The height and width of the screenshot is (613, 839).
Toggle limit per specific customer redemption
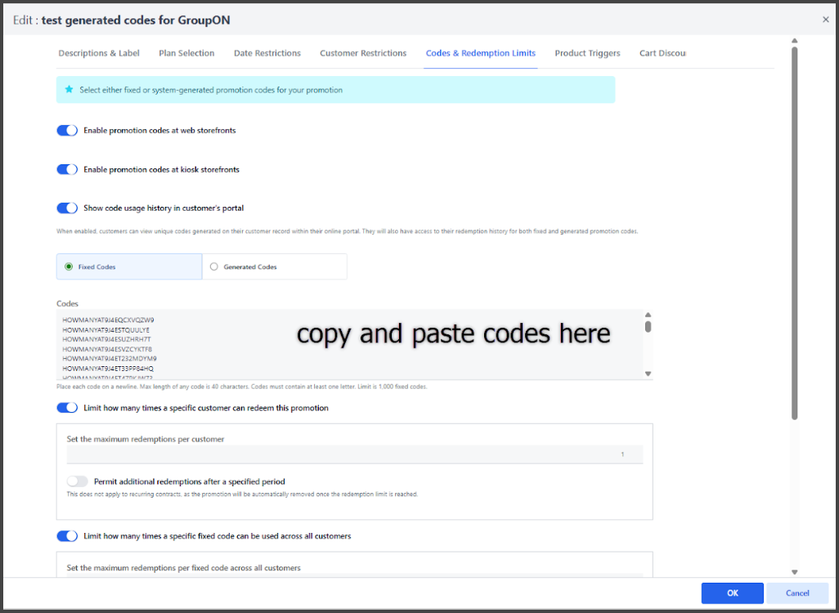[x=67, y=408]
